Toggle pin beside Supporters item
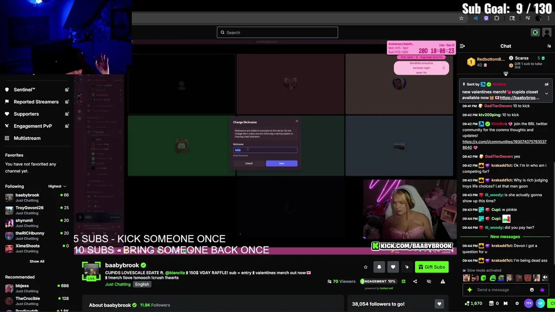This screenshot has height=312, width=555. (x=67, y=114)
